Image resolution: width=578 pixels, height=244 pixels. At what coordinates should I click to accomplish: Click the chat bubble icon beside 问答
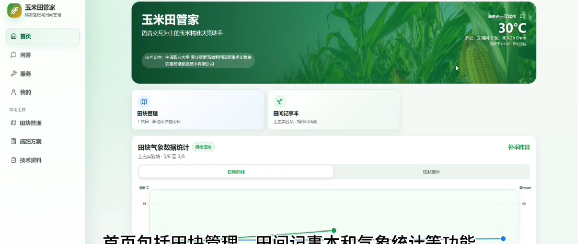tap(13, 55)
